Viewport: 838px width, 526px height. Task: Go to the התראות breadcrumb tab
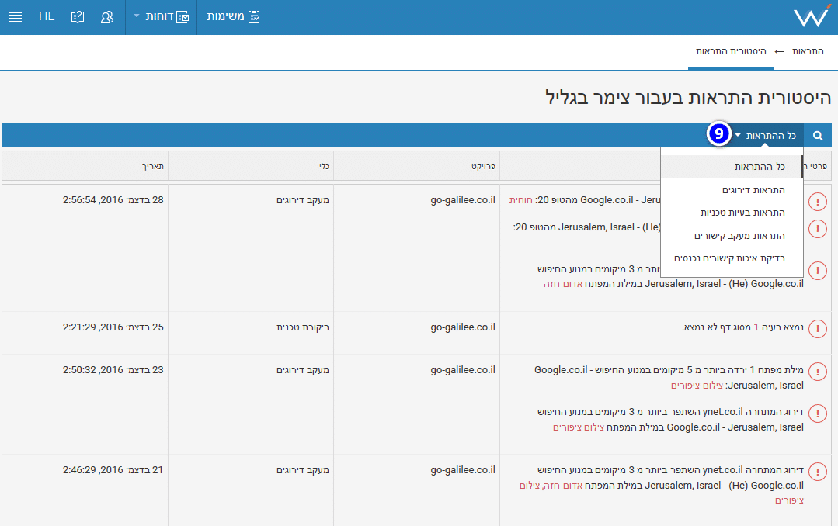tap(808, 51)
